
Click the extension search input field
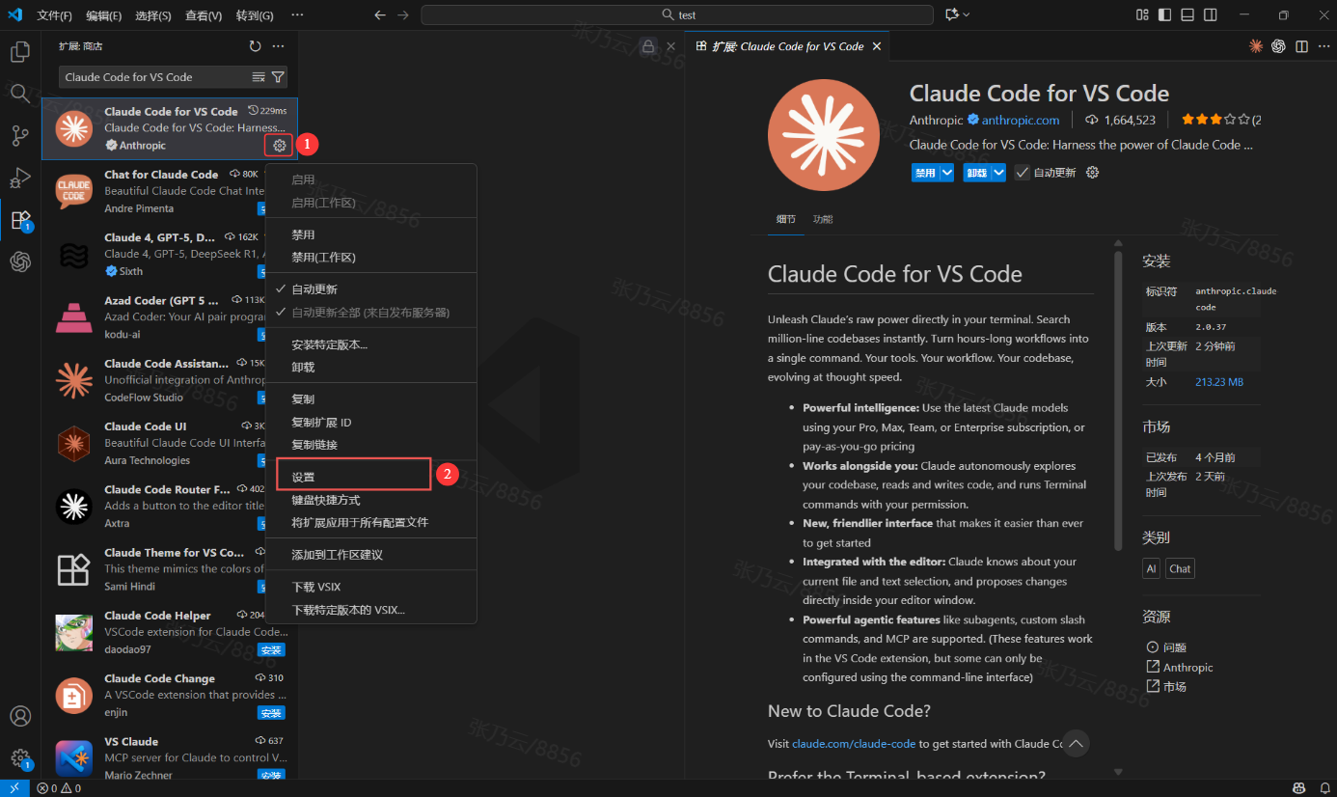(x=154, y=77)
